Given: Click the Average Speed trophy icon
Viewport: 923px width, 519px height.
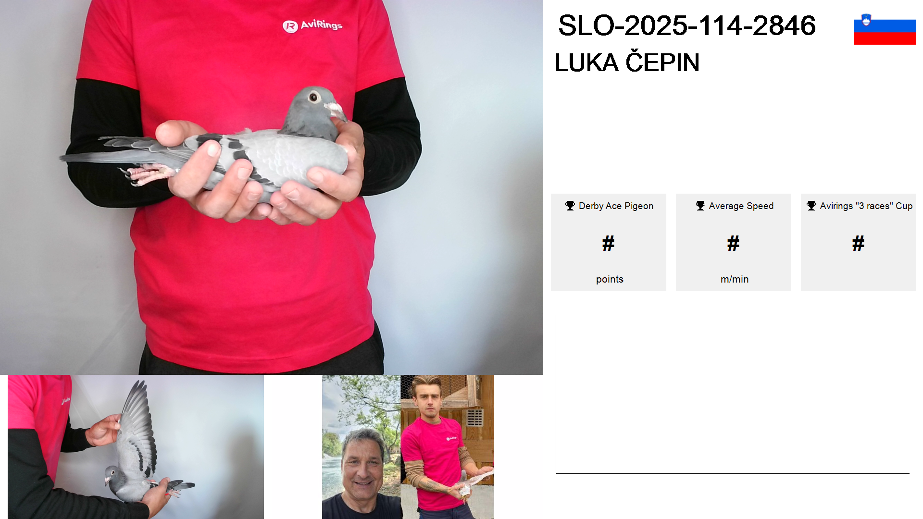Looking at the screenshot, I should point(700,206).
